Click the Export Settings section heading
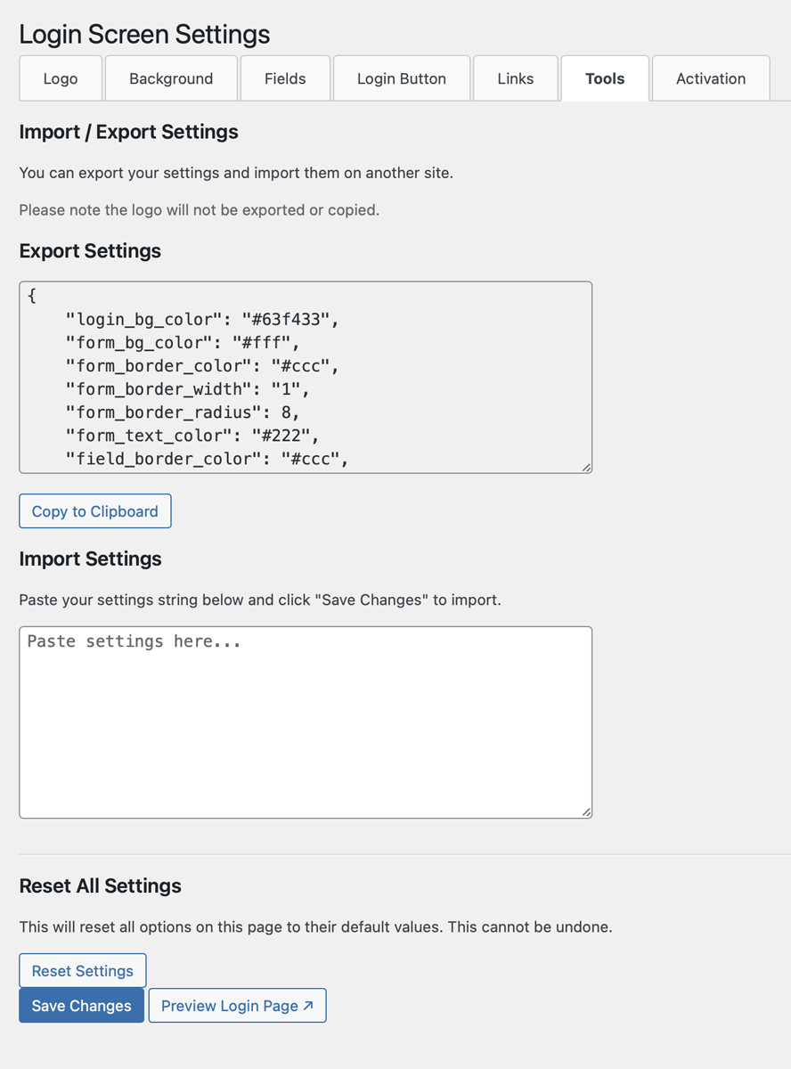Image resolution: width=791 pixels, height=1069 pixels. click(x=90, y=251)
